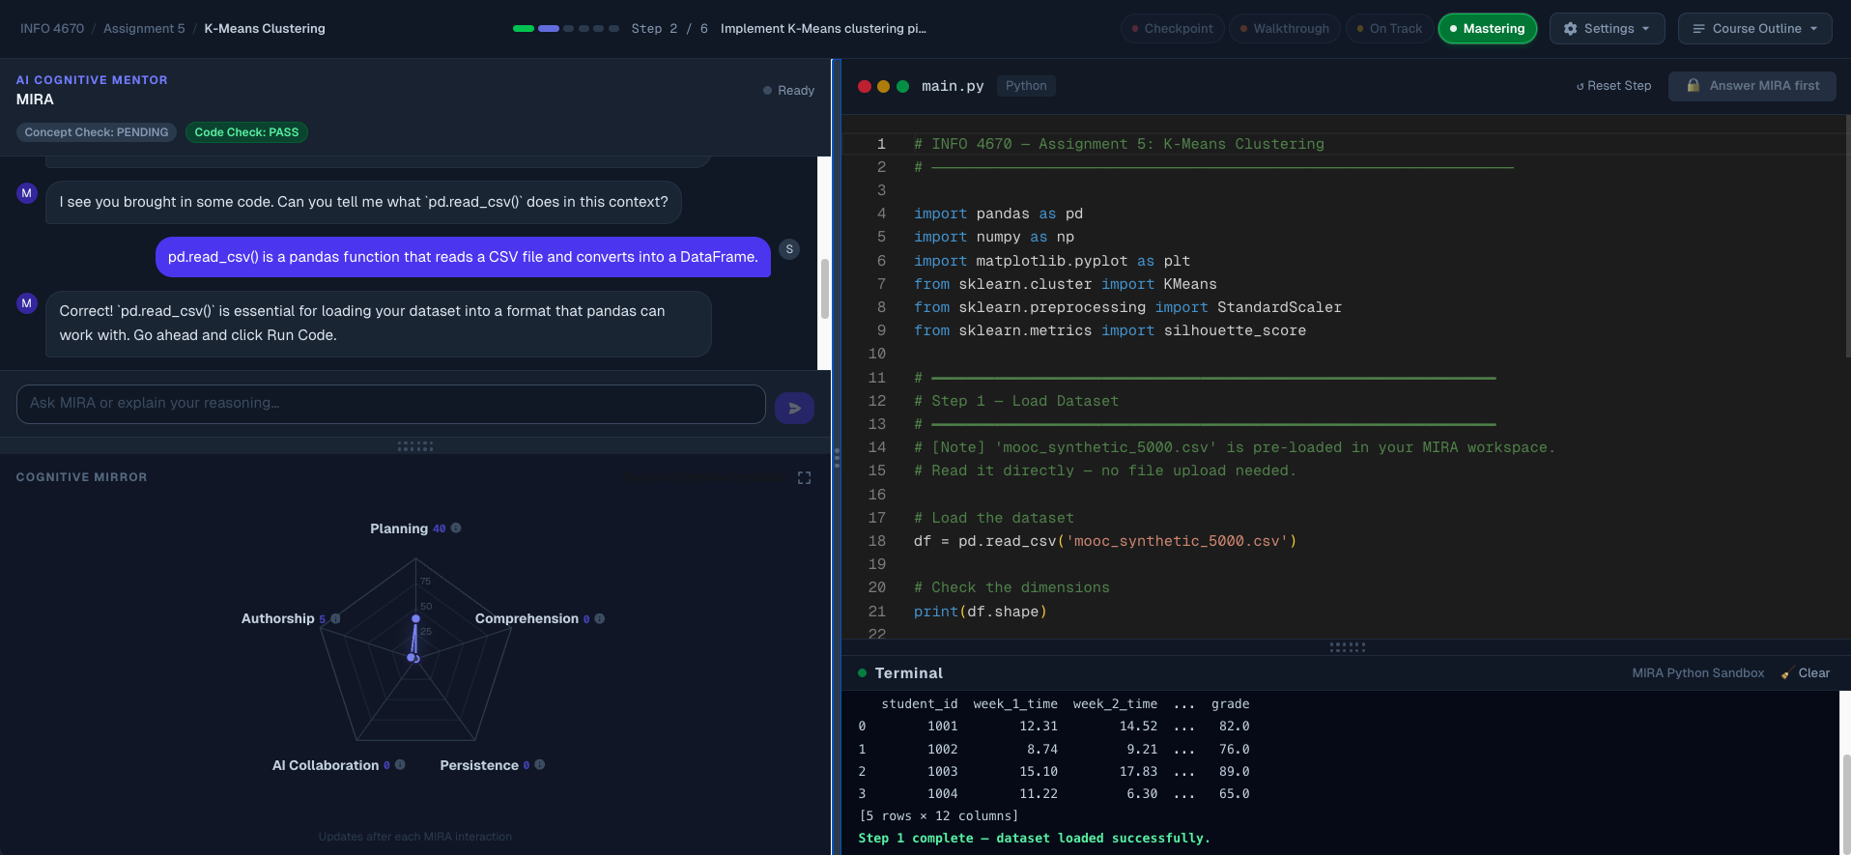Click the lock icon on Answer MIRA first
Viewport: 1851px width, 855px height.
tap(1693, 86)
